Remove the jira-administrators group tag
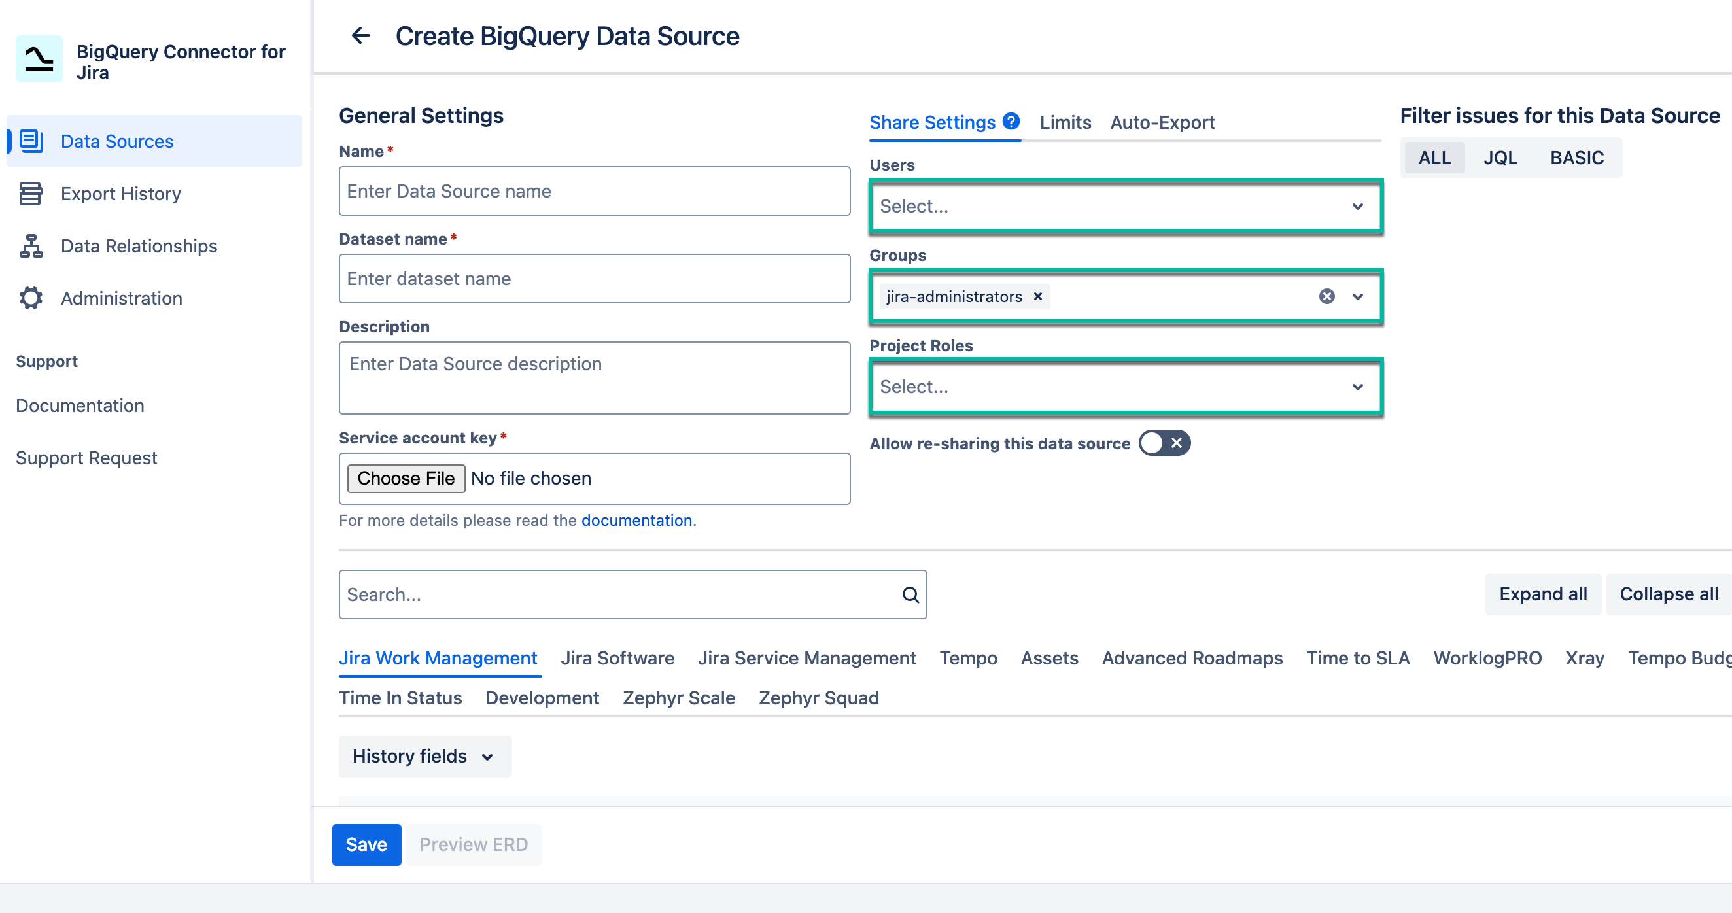 tap(1037, 296)
